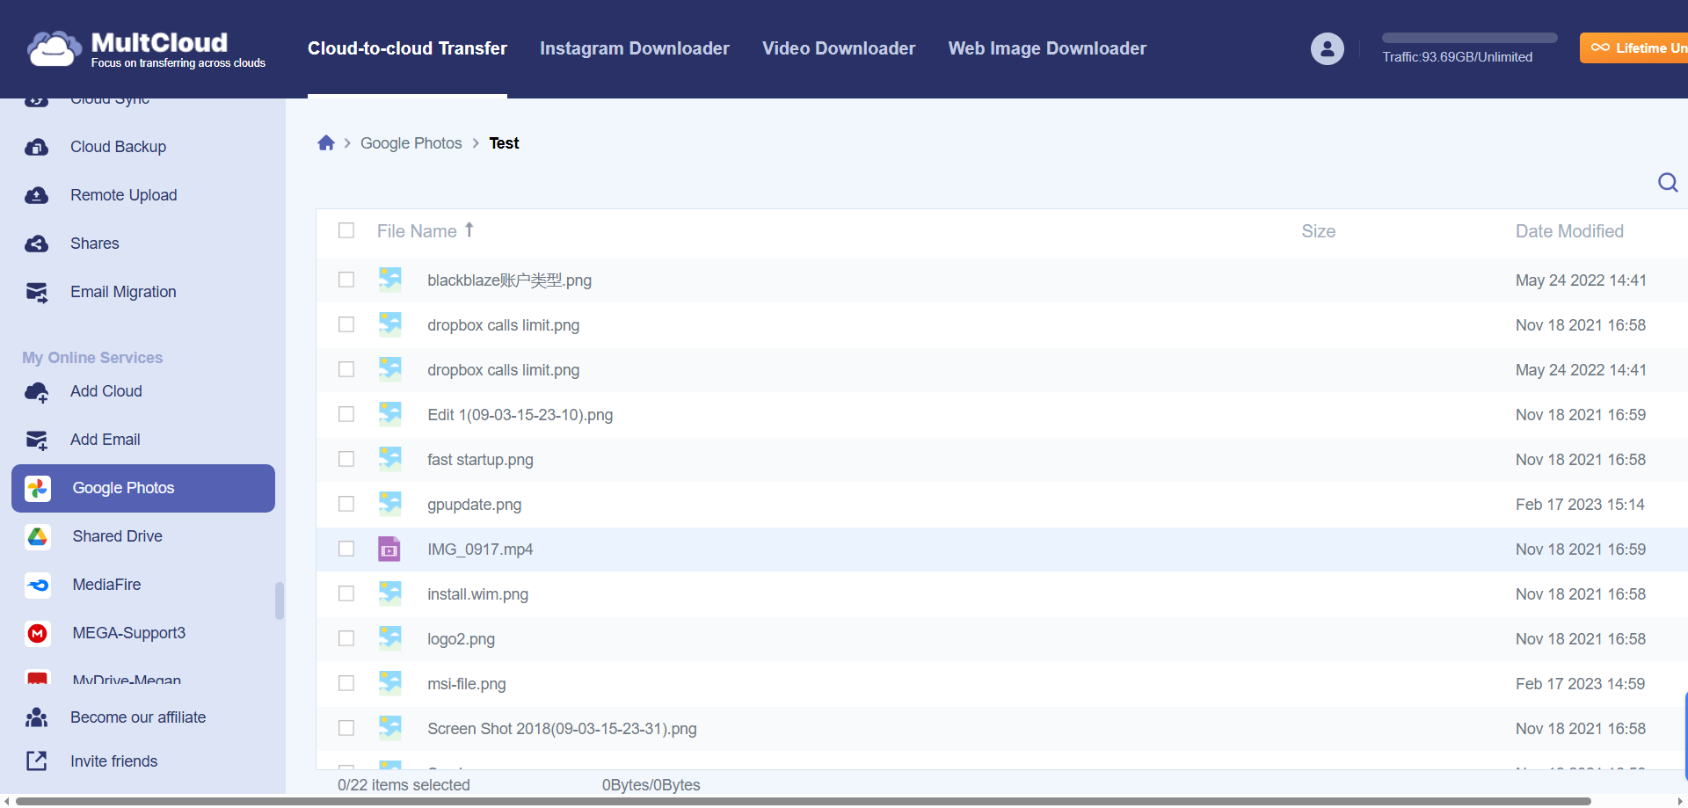Select the Shared Drive cloud label

[x=118, y=536]
